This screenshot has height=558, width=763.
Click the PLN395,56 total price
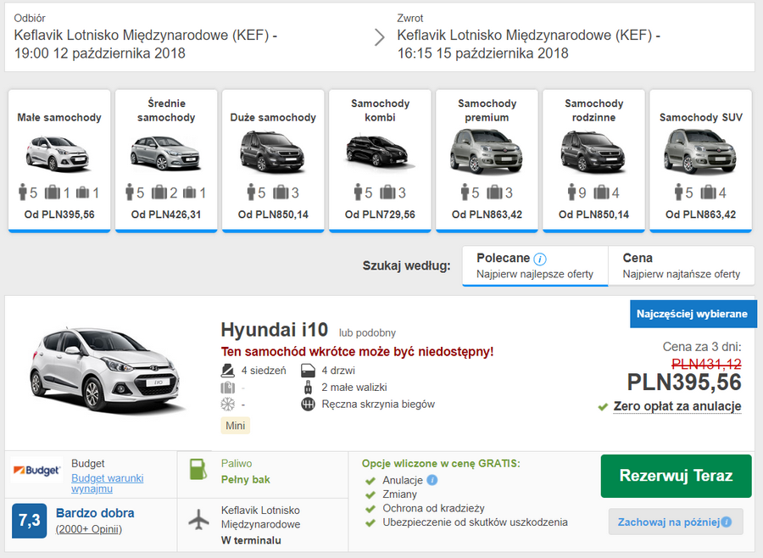tap(684, 382)
